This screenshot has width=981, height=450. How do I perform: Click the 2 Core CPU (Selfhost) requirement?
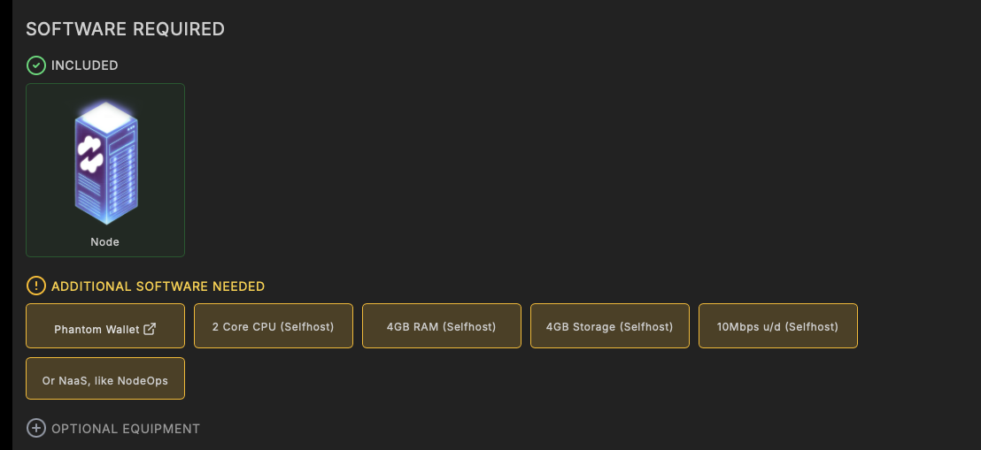[273, 326]
